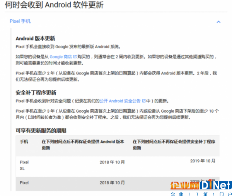Click external link icon after 安全公告

[144, 101]
